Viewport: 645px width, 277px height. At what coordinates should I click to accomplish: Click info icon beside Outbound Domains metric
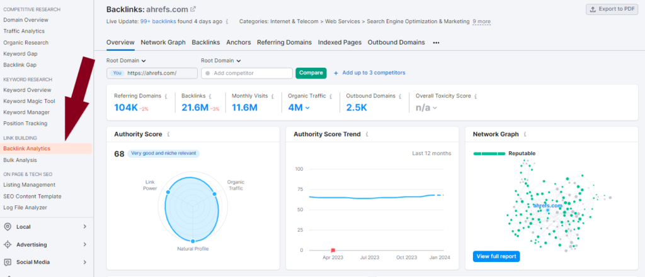(x=400, y=96)
